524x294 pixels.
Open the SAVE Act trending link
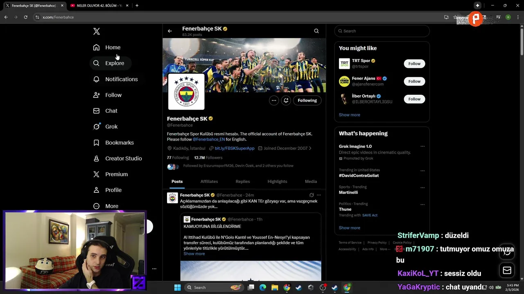click(x=370, y=215)
